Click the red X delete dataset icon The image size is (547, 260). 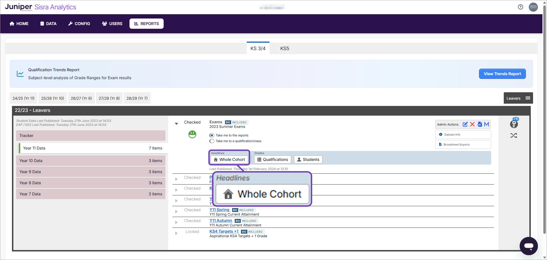[472, 124]
